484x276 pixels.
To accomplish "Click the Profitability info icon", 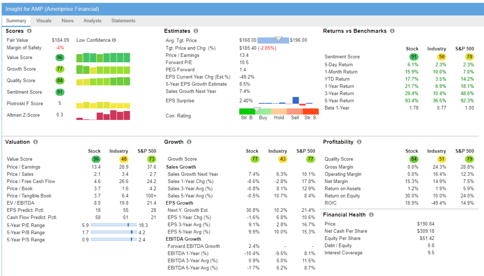I will (x=359, y=142).
